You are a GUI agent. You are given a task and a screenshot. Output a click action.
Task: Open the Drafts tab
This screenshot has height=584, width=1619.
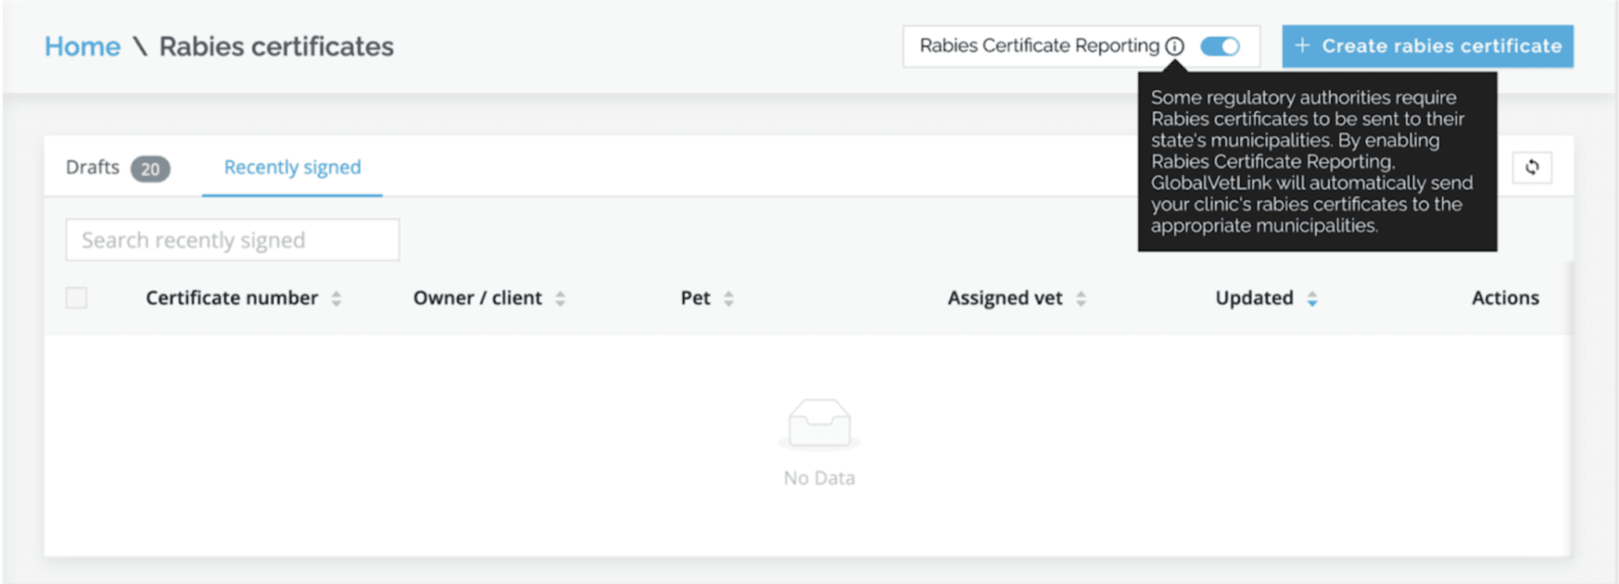92,168
